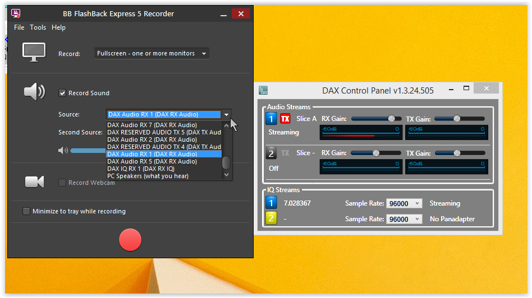
Task: Select DAX Audio RX 7 from source list
Action: coord(164,125)
